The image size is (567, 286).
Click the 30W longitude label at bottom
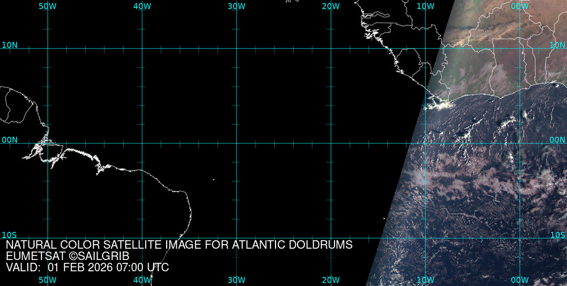tap(236, 280)
